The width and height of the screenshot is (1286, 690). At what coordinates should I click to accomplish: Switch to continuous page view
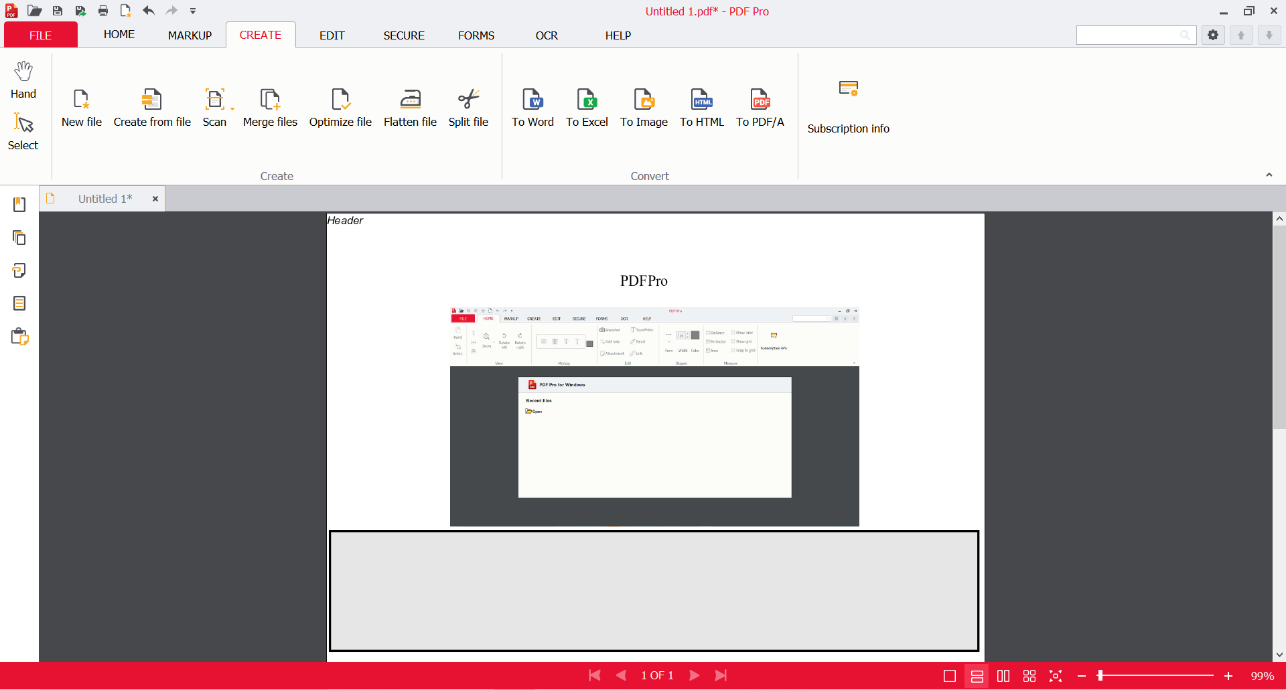pyautogui.click(x=977, y=677)
